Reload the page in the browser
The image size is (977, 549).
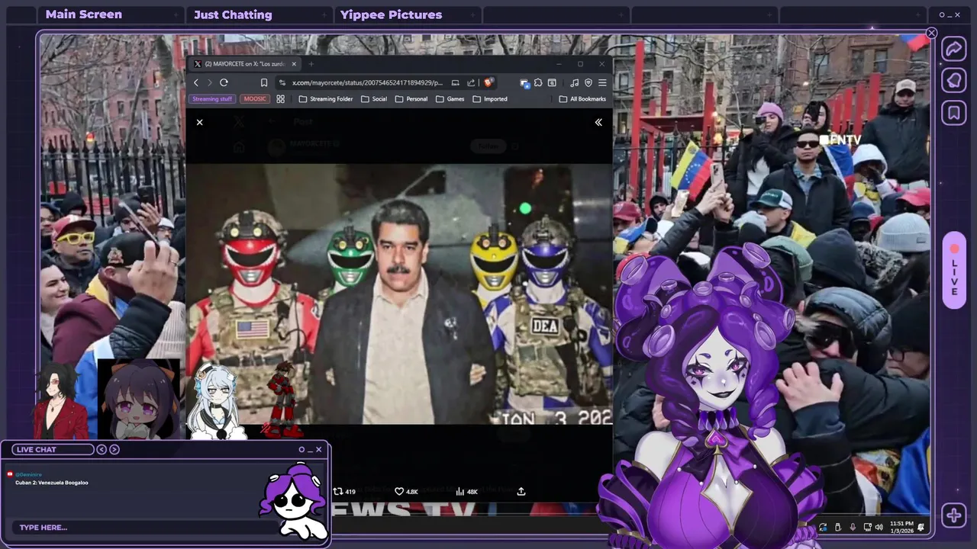pos(224,82)
